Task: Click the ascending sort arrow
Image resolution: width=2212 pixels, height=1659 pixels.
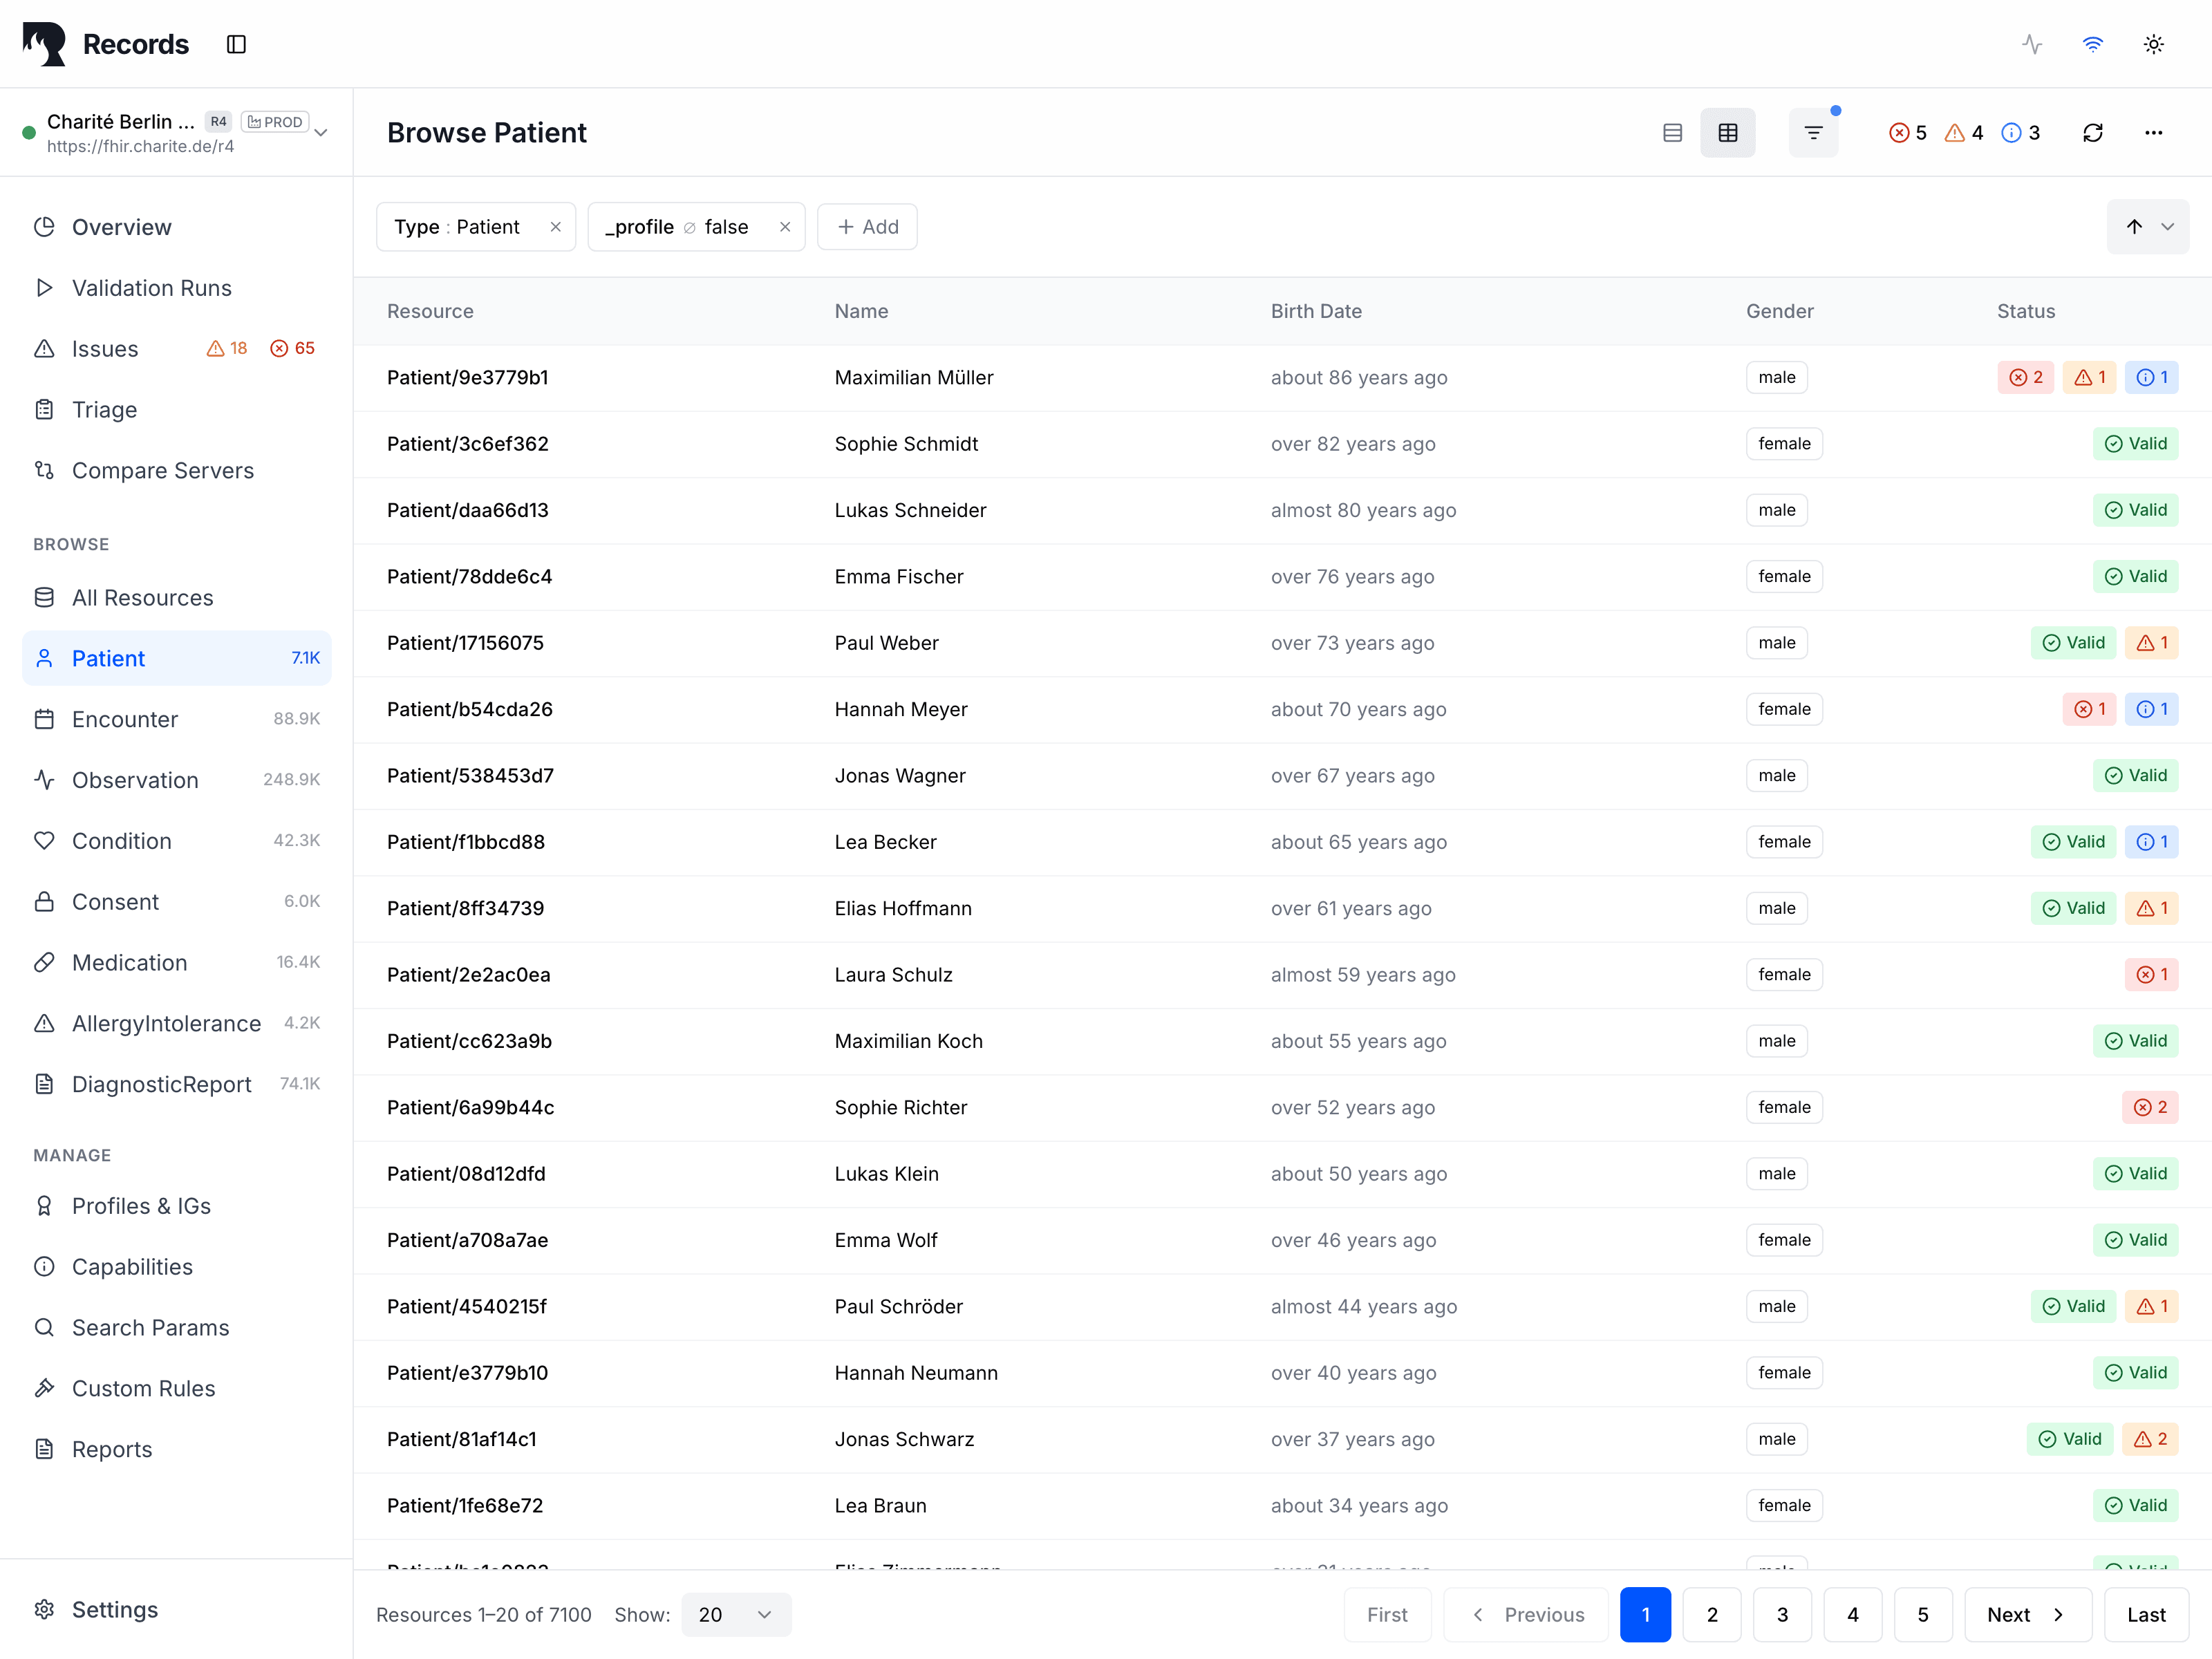Action: tap(2133, 227)
